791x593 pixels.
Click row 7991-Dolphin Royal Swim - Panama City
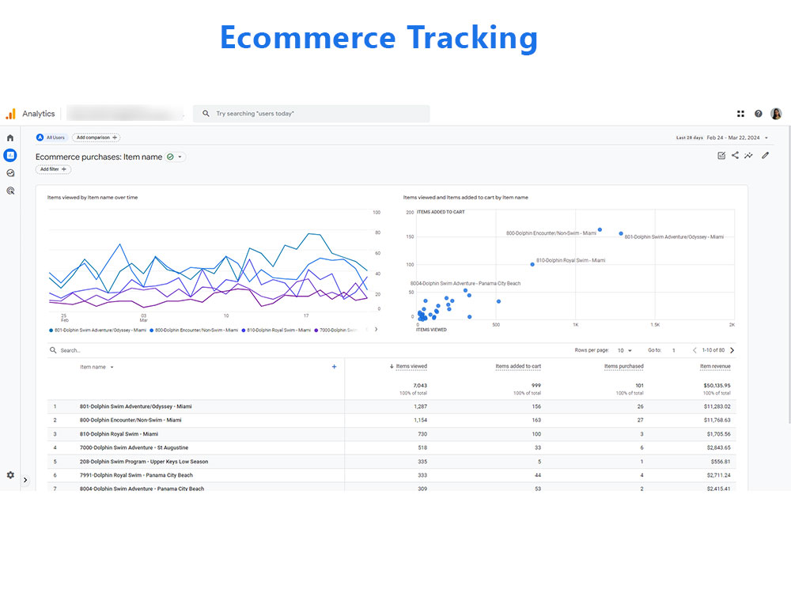(392, 475)
